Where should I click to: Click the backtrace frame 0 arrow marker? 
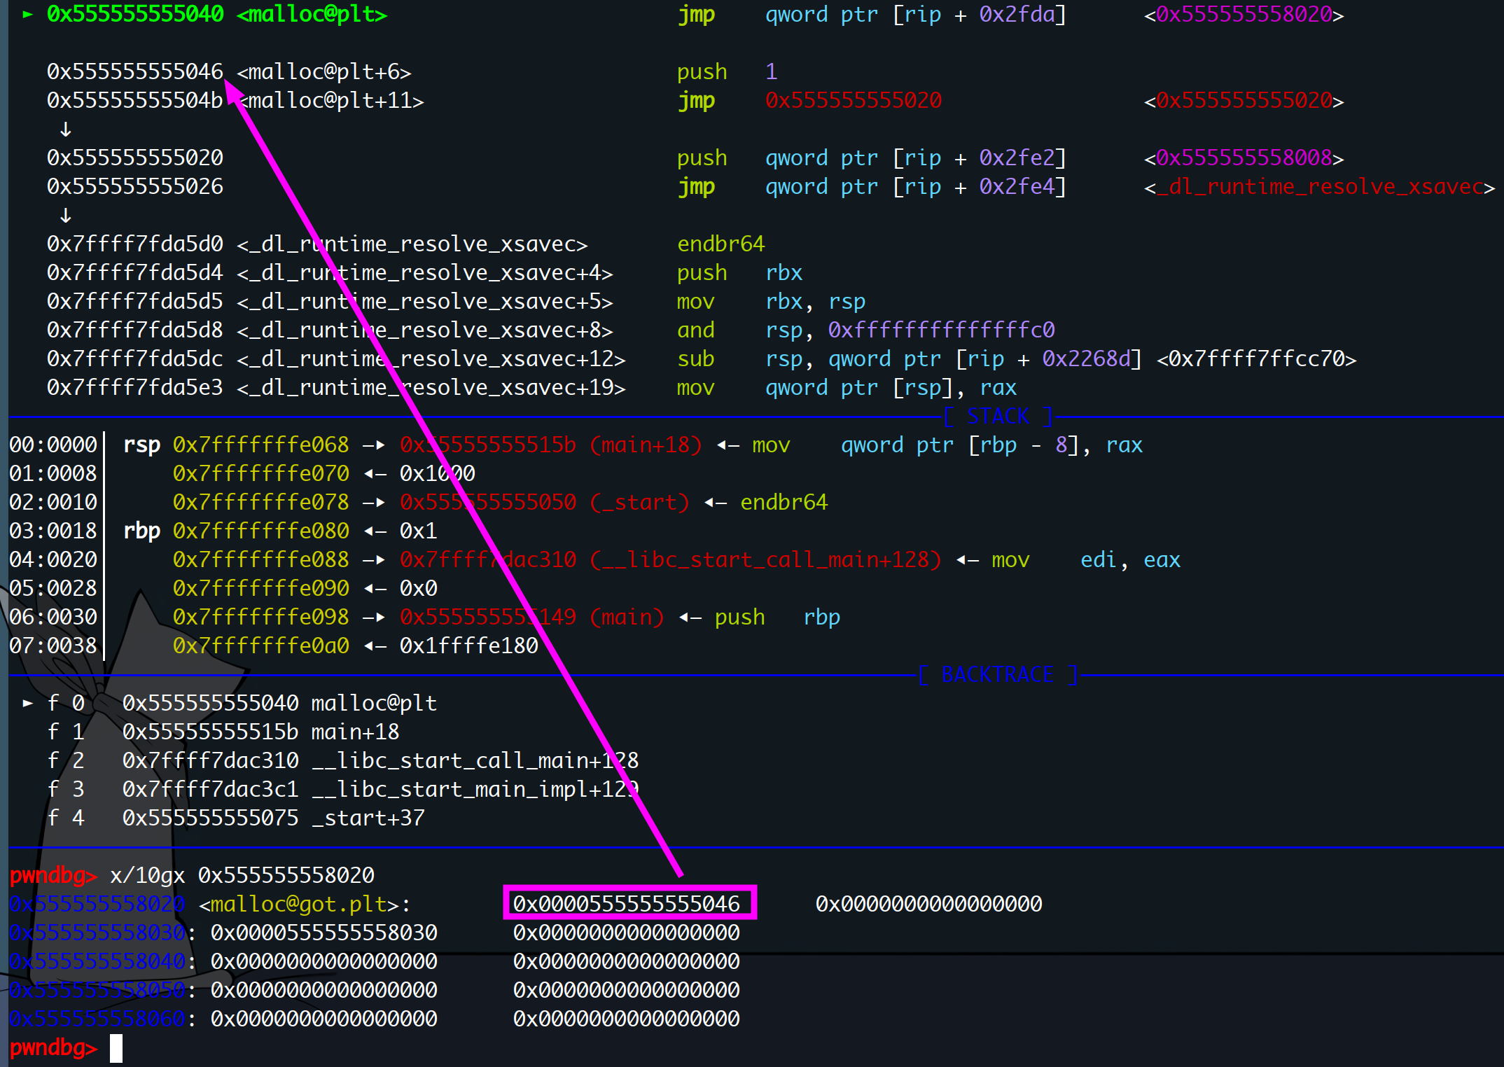[27, 703]
